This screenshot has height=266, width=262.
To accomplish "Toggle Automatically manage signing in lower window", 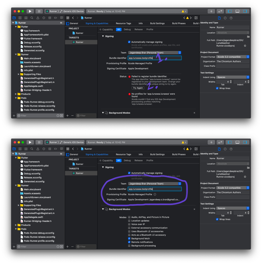I will click(129, 173).
